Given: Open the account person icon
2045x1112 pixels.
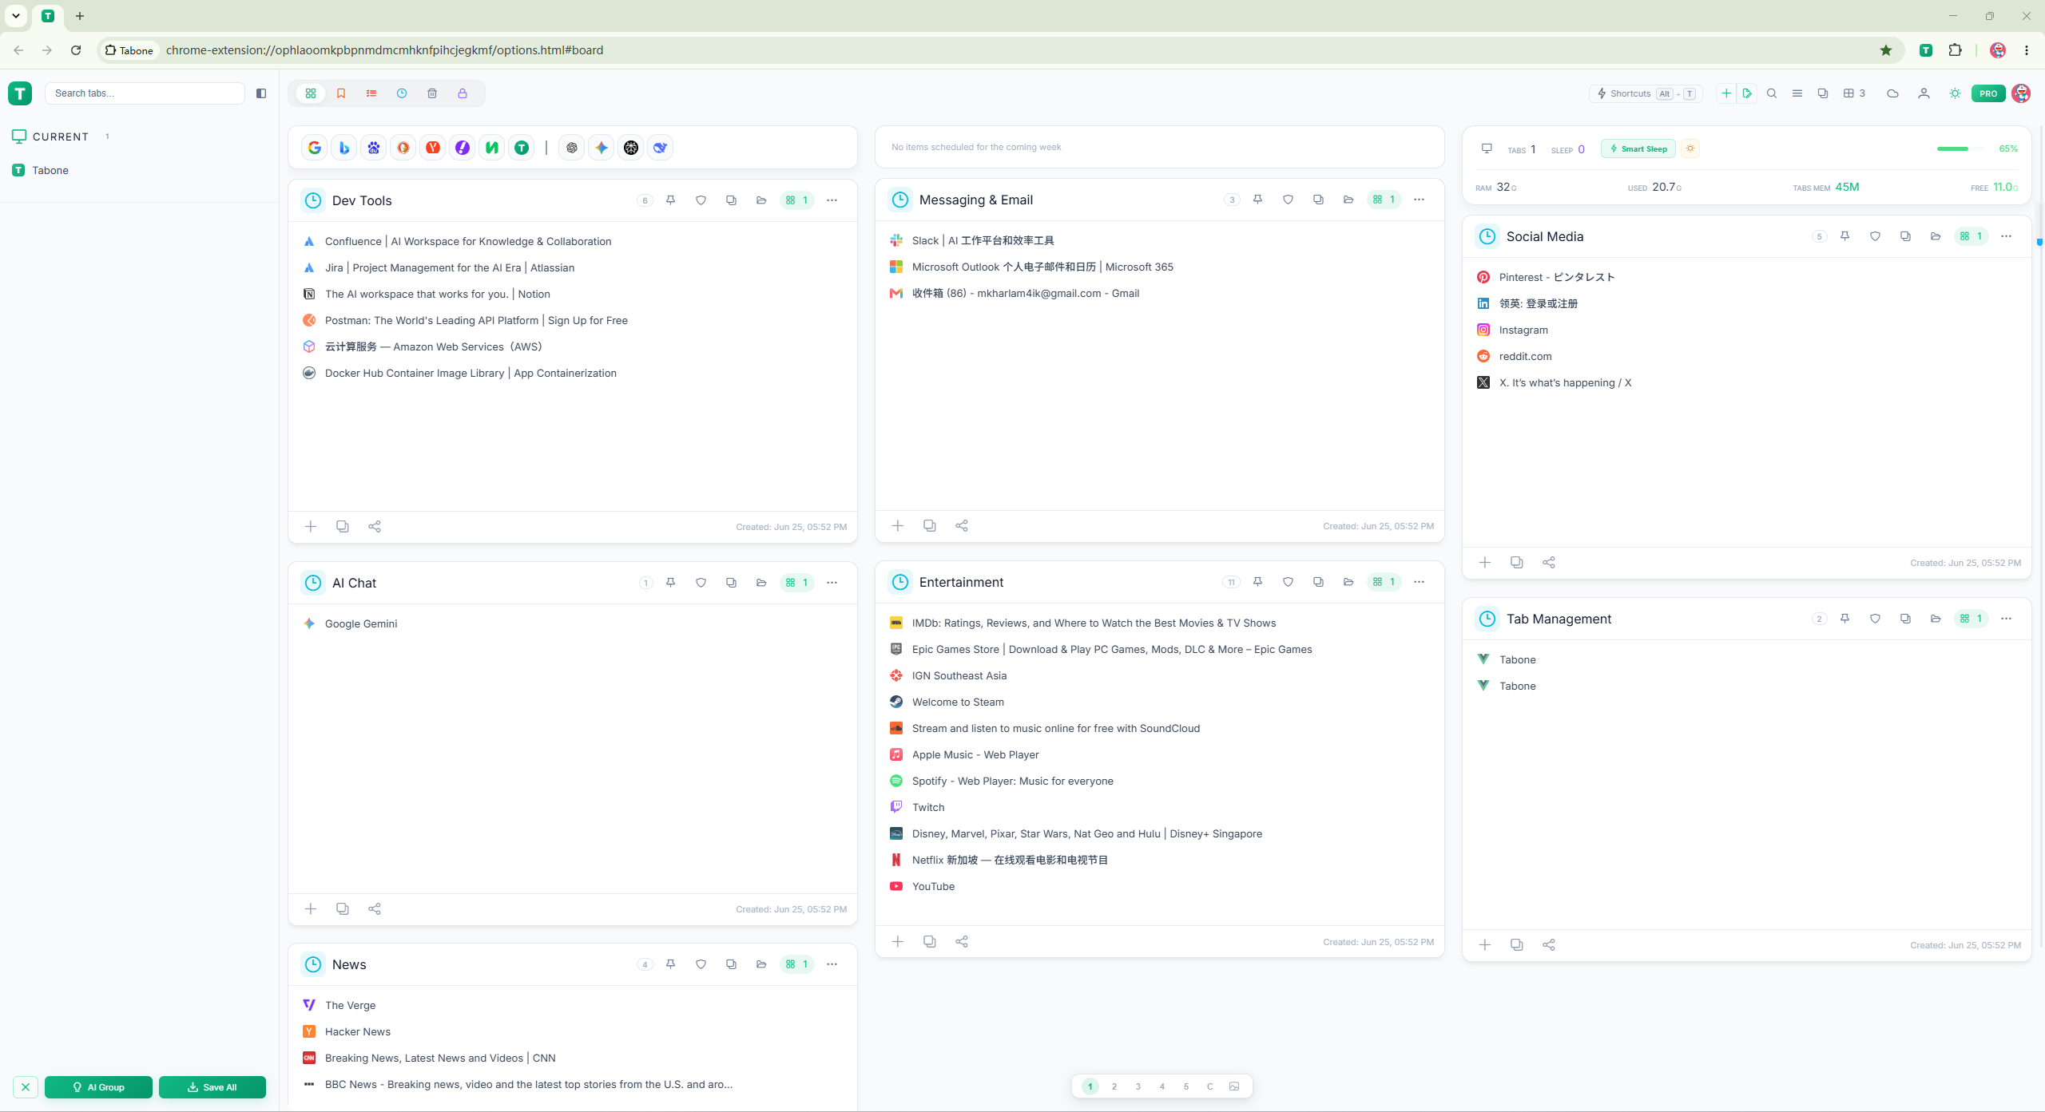Looking at the screenshot, I should [1924, 93].
